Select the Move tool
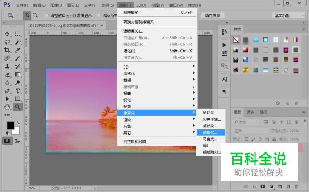 [x=7, y=34]
